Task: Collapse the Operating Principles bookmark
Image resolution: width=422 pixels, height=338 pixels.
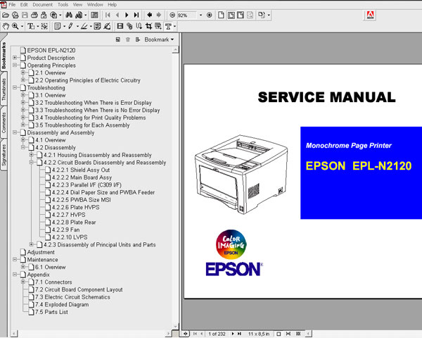Action: click(15, 65)
